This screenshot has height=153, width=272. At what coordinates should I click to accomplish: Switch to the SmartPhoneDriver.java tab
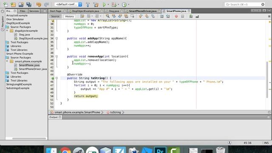(x=143, y=11)
